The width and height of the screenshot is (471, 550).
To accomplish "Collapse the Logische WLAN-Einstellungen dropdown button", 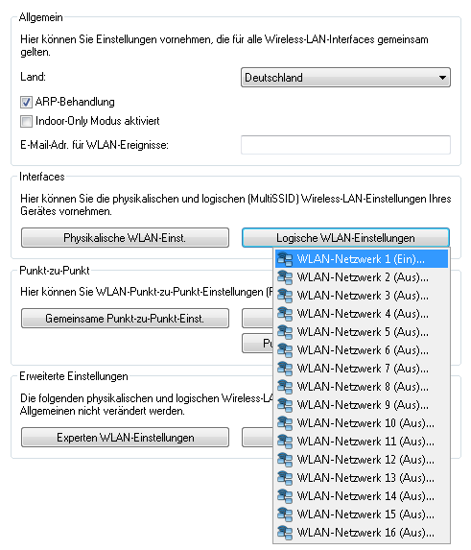I will coord(345,238).
